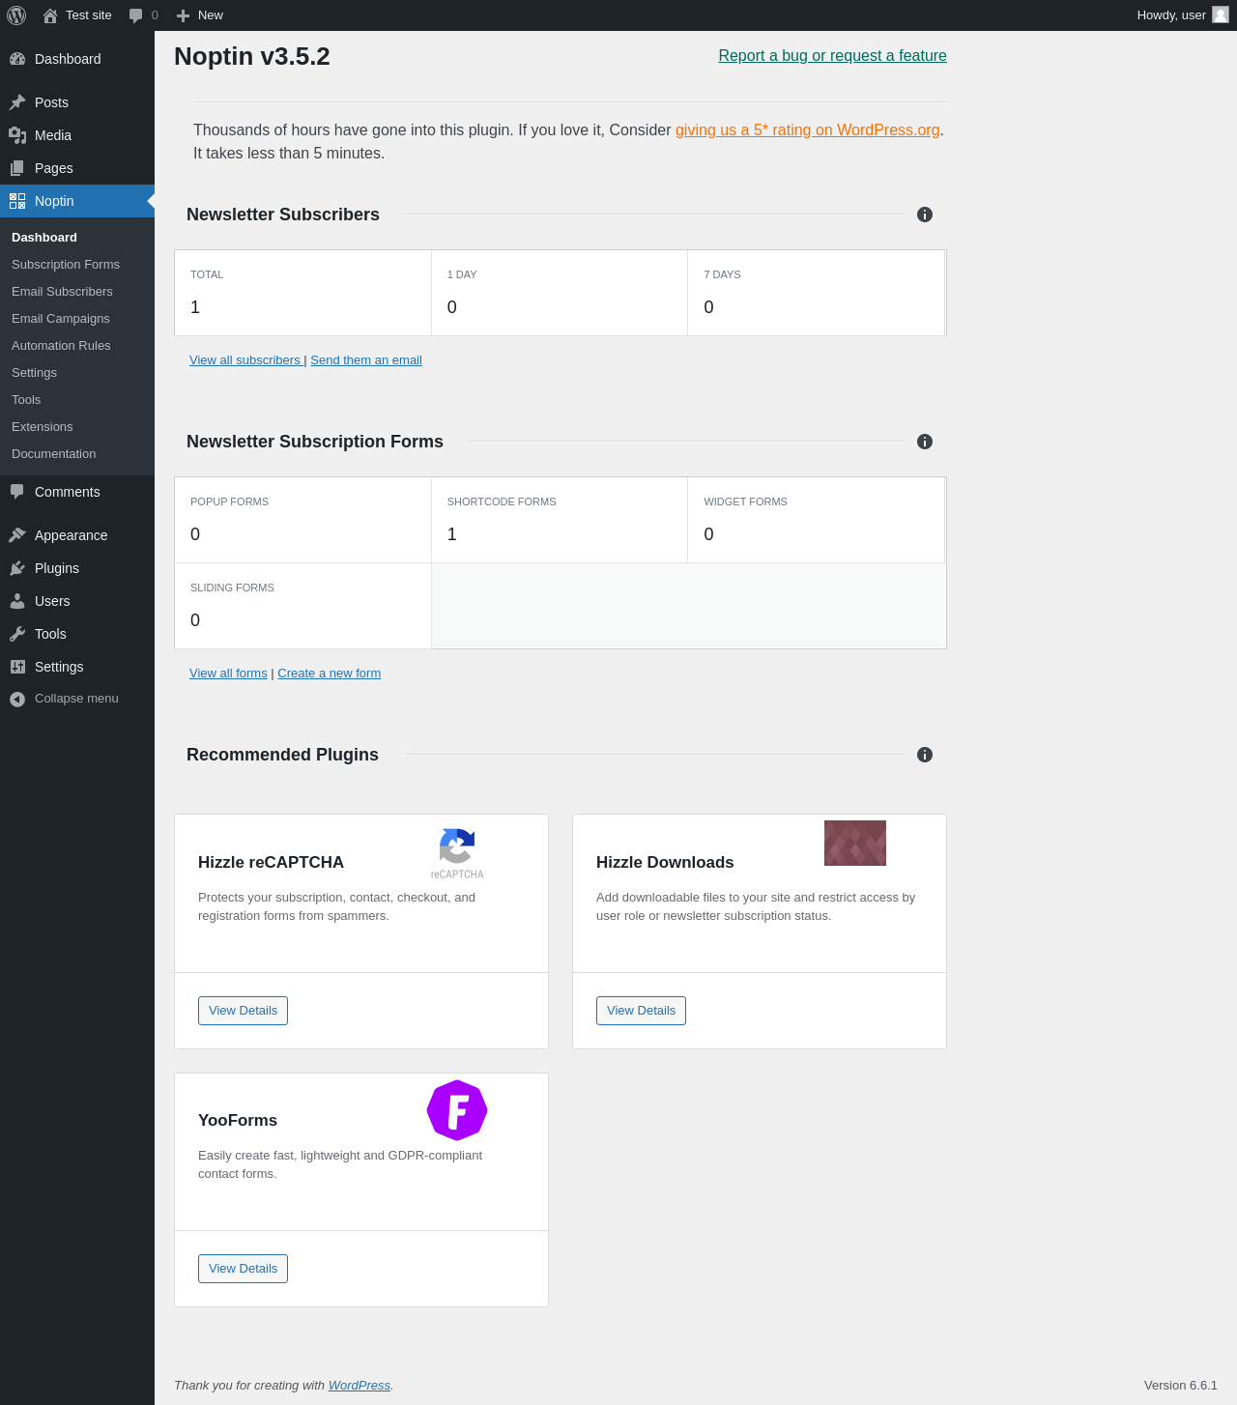Click Howdy, user account text
1237x1405 pixels.
coord(1171,15)
